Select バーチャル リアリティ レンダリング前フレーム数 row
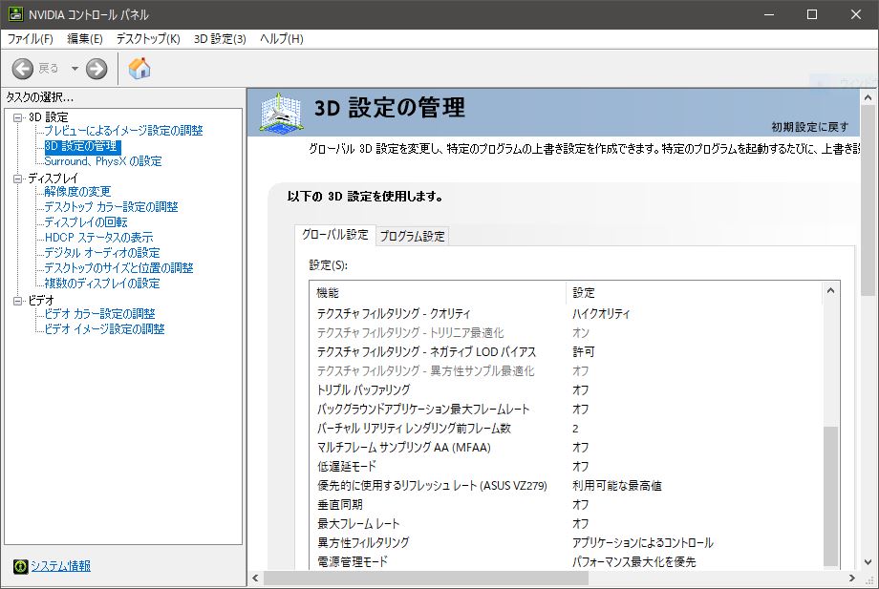Viewport: 879px width, 589px height. coord(565,429)
